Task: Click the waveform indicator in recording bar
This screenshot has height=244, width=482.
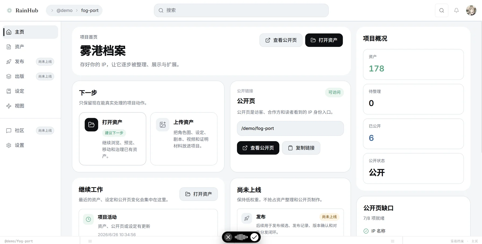Action: [x=241, y=237]
